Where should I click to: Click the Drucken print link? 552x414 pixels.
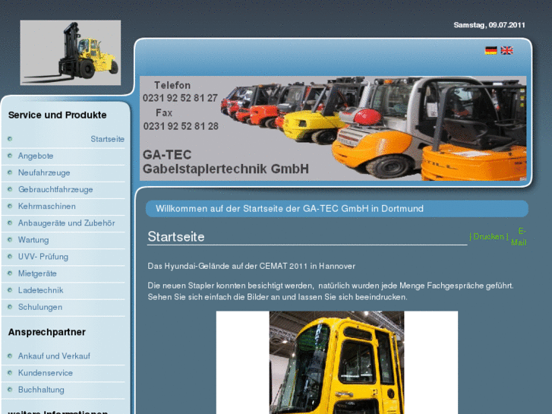point(489,236)
